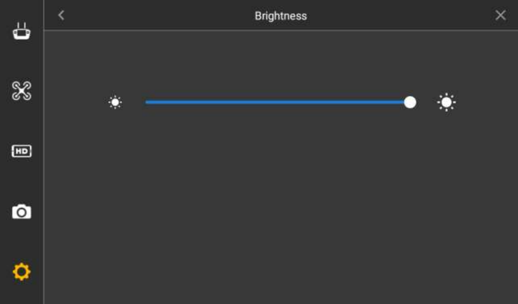This screenshot has width=518, height=304.
Task: Click the Brightness title text
Action: [x=281, y=16]
